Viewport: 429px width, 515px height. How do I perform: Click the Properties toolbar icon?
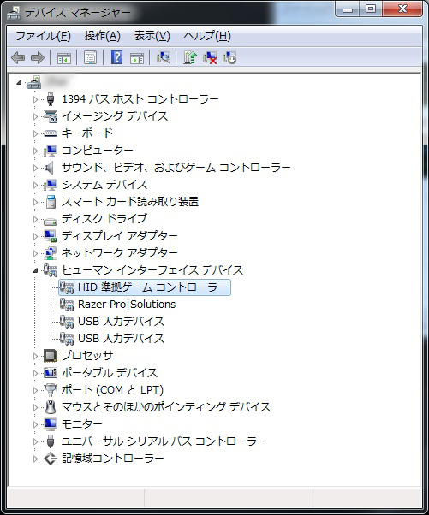click(x=91, y=57)
